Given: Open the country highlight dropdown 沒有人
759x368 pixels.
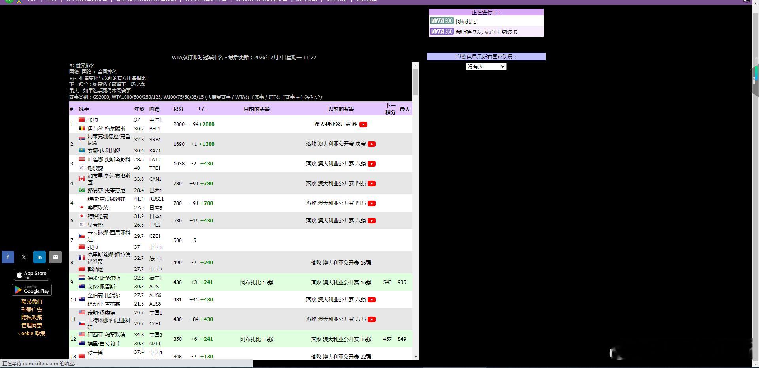Looking at the screenshot, I should tap(486, 66).
